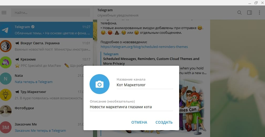Click the служебные уведомления subtitle
This screenshot has width=265, height=137.
pyautogui.click(x=118, y=15)
